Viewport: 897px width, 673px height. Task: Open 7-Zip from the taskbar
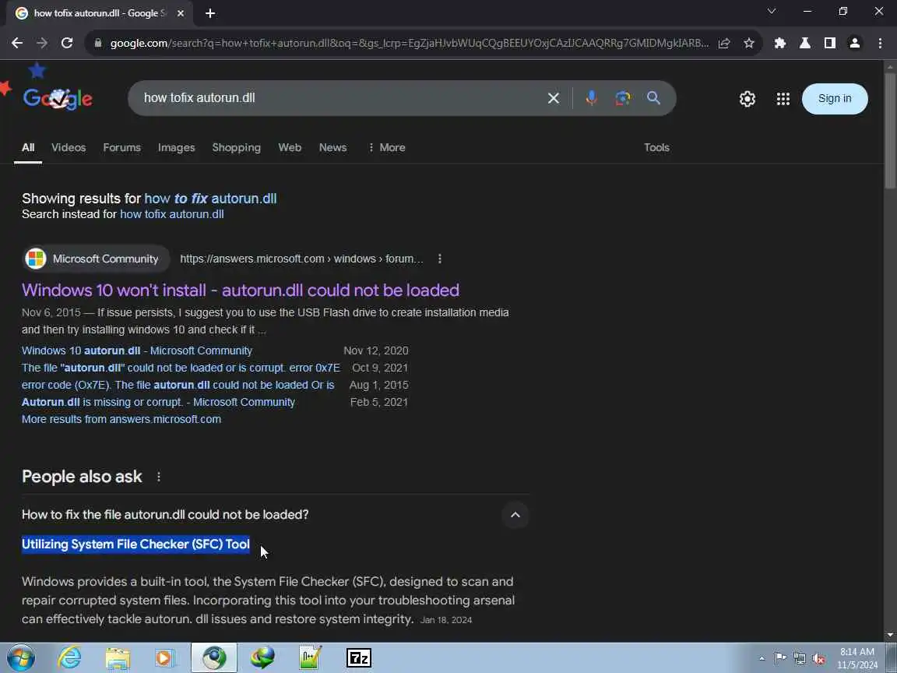(x=359, y=658)
